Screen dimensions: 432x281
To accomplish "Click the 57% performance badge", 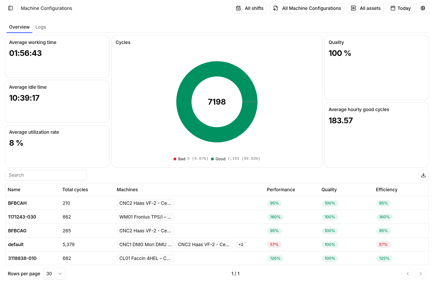I will pos(274,245).
